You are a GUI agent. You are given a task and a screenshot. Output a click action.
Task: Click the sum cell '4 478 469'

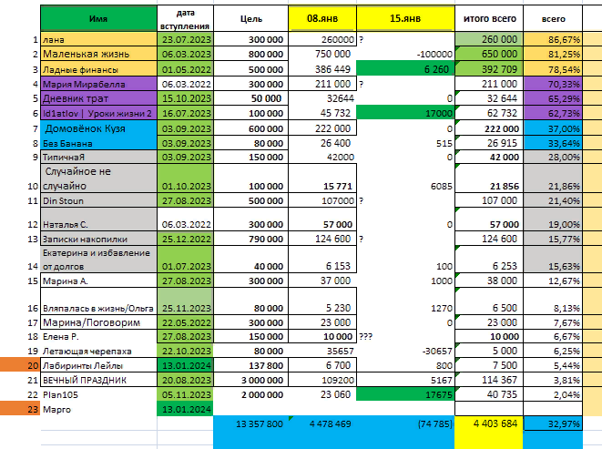[x=322, y=423]
